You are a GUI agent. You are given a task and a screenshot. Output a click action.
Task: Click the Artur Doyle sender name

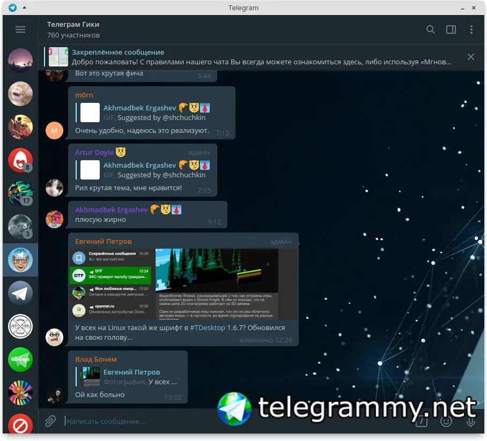pos(94,152)
